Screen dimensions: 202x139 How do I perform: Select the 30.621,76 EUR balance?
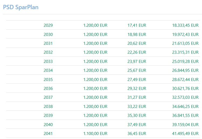pos(185,88)
